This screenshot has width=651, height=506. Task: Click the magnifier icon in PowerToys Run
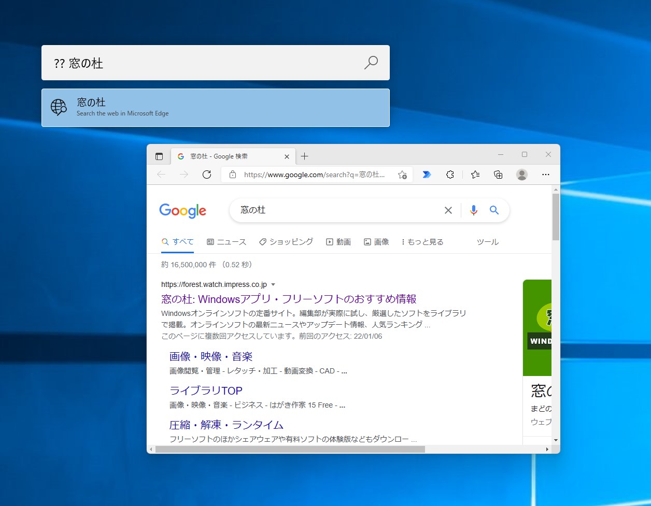371,63
